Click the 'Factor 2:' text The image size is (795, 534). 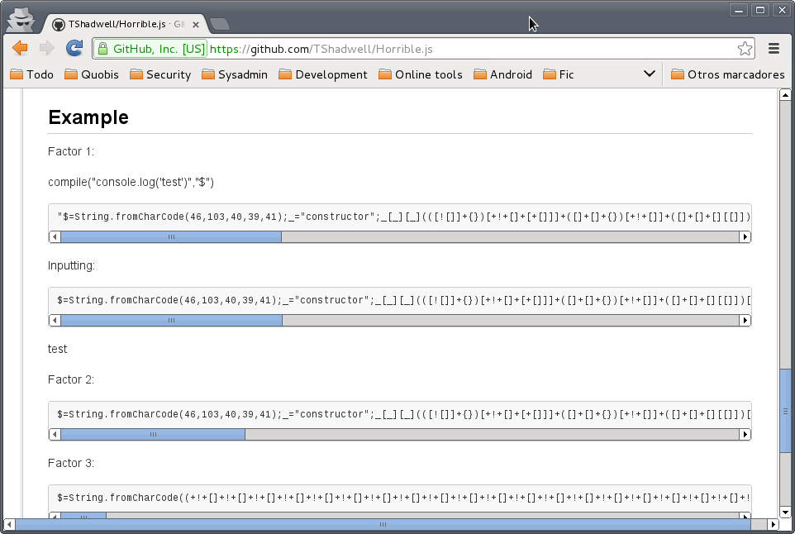tap(71, 380)
